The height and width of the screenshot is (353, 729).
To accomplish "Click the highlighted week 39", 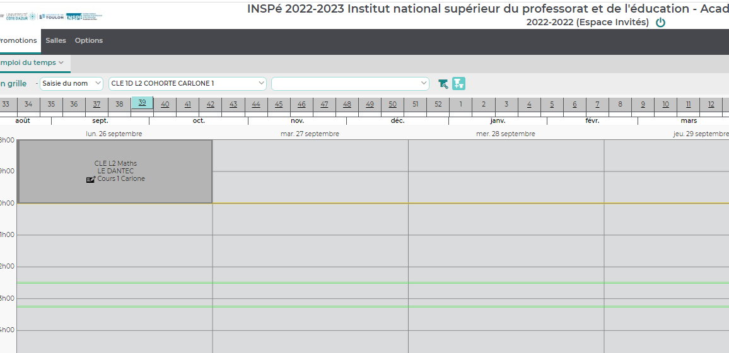I will pos(143,103).
